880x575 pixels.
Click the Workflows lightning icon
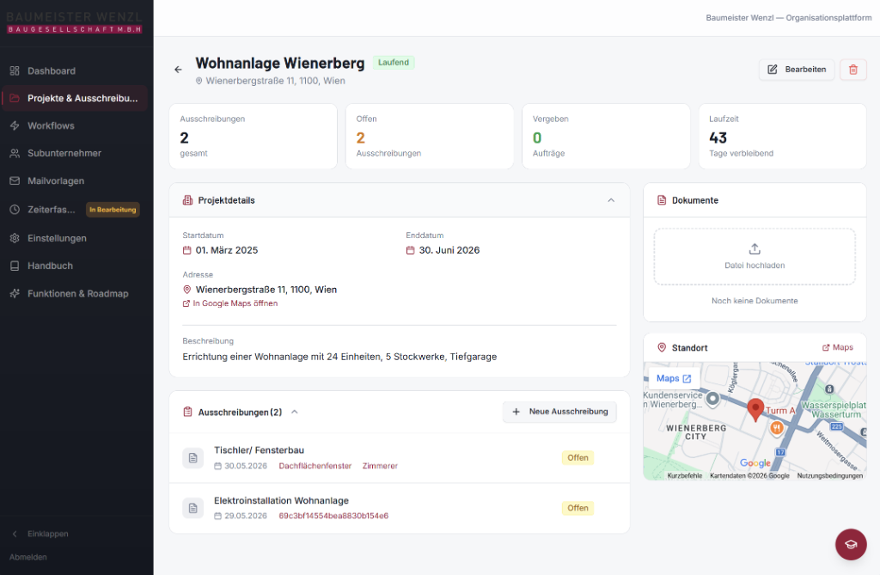[15, 125]
